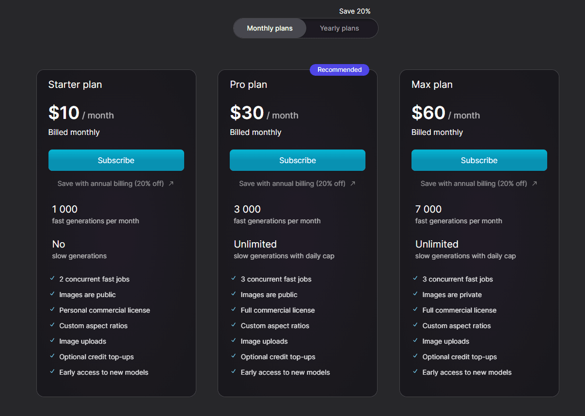Click checkmark beside Starter's Personal commercial license
Viewport: 585px width, 416px height.
52,310
